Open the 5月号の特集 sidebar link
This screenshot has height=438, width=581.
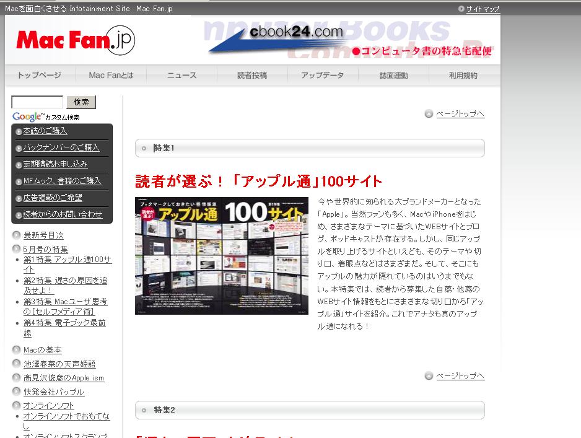tap(46, 250)
